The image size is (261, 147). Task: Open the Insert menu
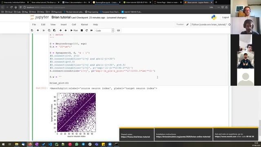(x=64, y=24)
